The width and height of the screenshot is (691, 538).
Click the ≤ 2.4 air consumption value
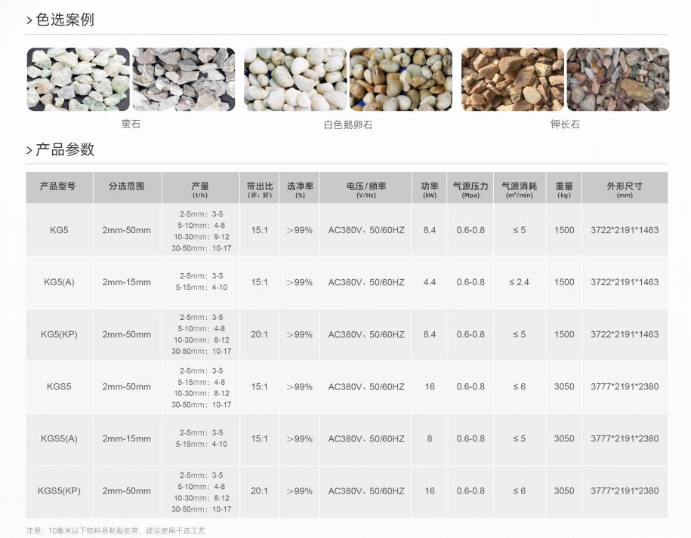pos(519,282)
